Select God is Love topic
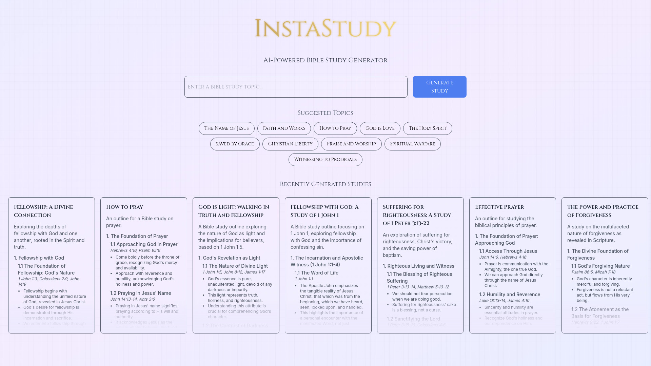Image resolution: width=651 pixels, height=366 pixels. [x=380, y=128]
